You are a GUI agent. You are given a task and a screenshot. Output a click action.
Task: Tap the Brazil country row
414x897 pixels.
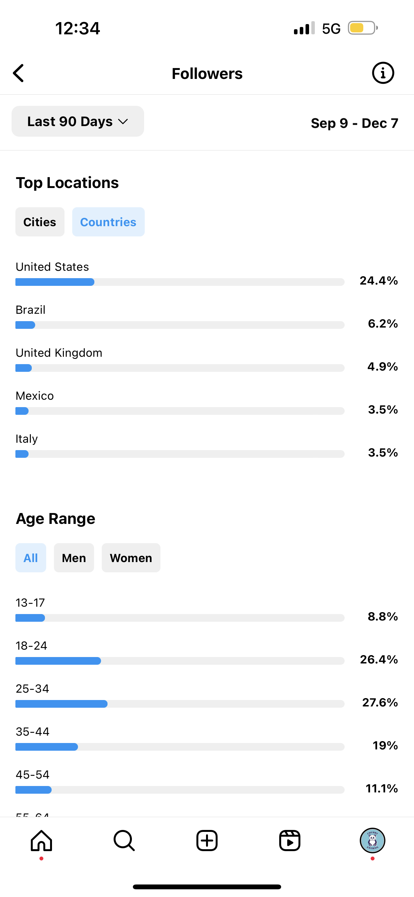(x=207, y=317)
